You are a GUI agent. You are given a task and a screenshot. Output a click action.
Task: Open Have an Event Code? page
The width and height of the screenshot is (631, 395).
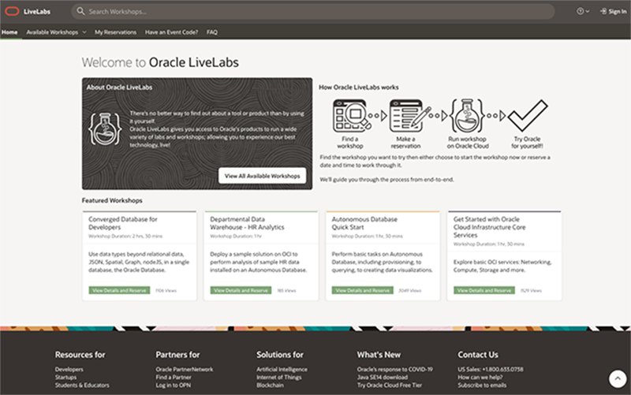(171, 32)
